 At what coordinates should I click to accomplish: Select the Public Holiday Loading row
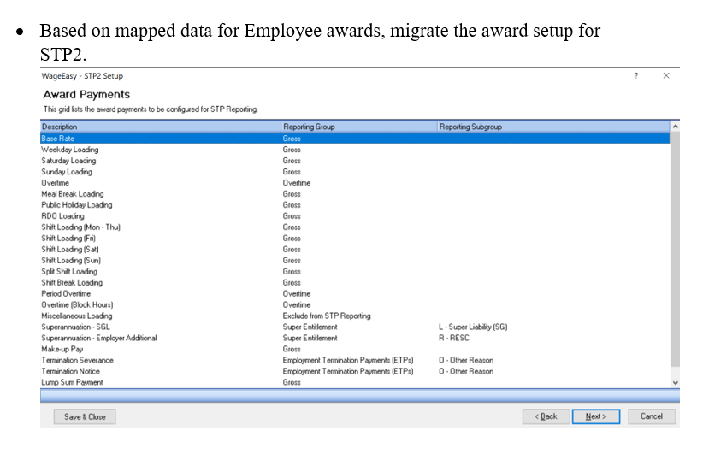pyautogui.click(x=355, y=205)
